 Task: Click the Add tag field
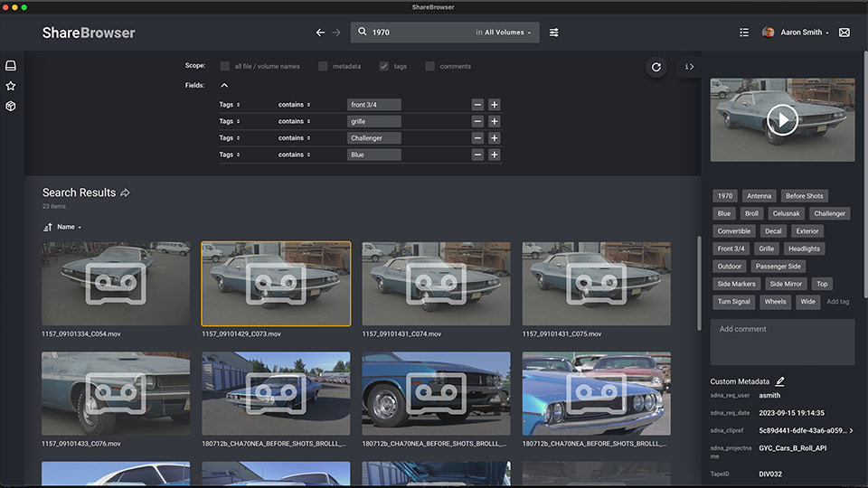(837, 302)
